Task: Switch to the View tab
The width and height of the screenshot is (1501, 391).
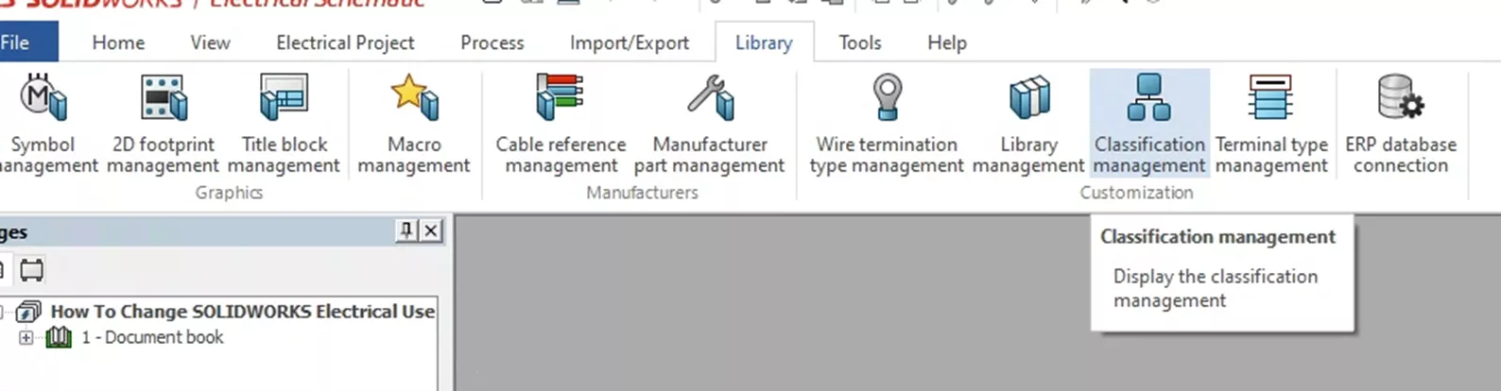Action: 210,42
